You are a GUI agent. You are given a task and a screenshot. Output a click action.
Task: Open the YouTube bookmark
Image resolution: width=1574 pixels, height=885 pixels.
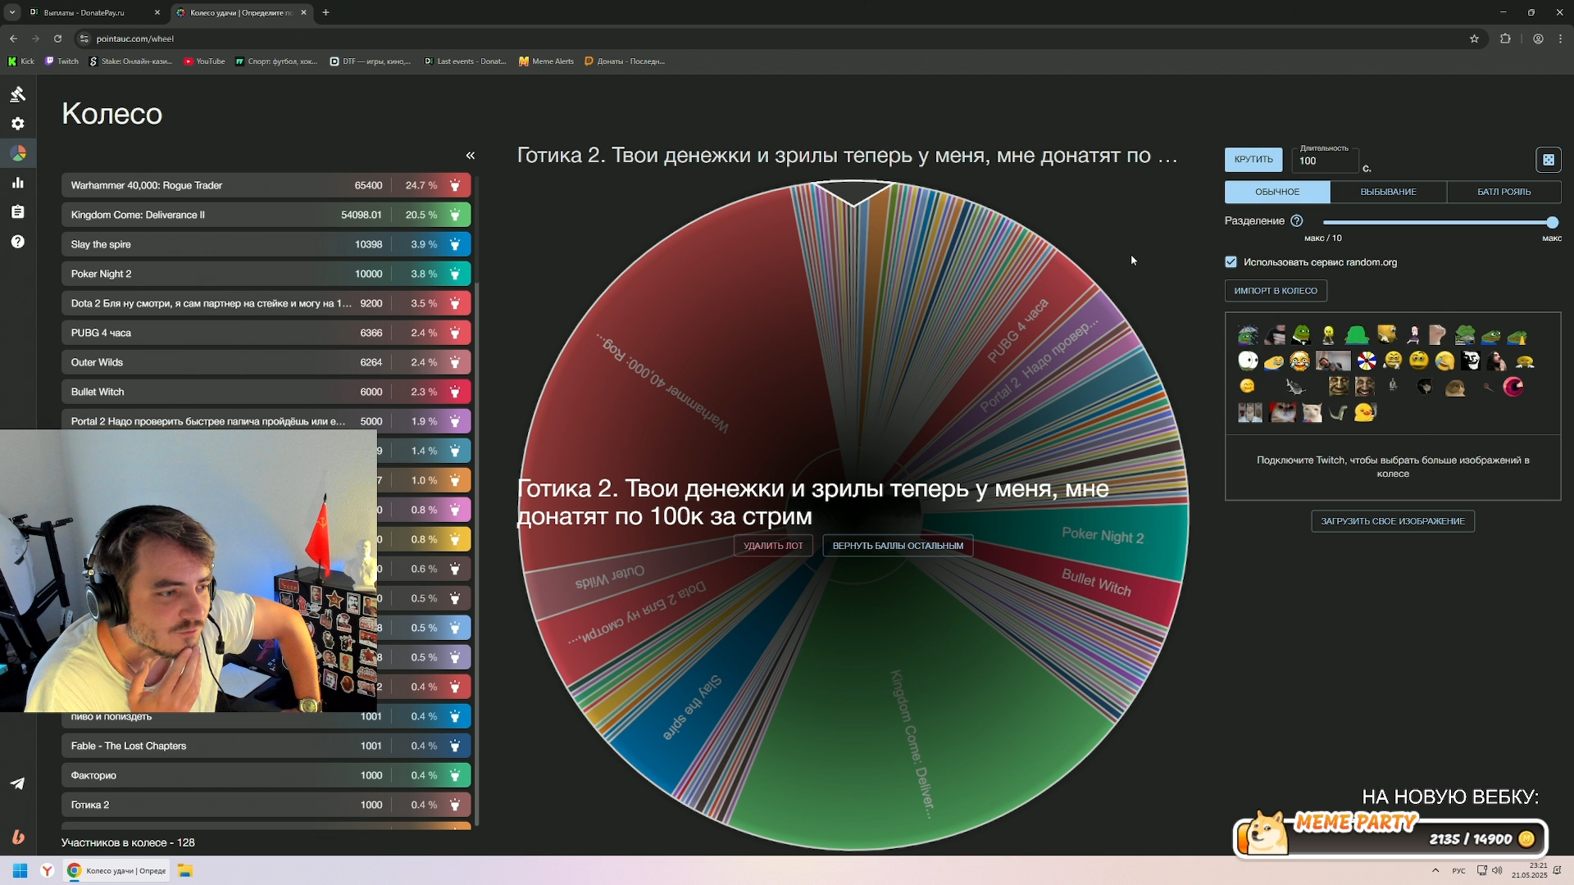tap(204, 61)
